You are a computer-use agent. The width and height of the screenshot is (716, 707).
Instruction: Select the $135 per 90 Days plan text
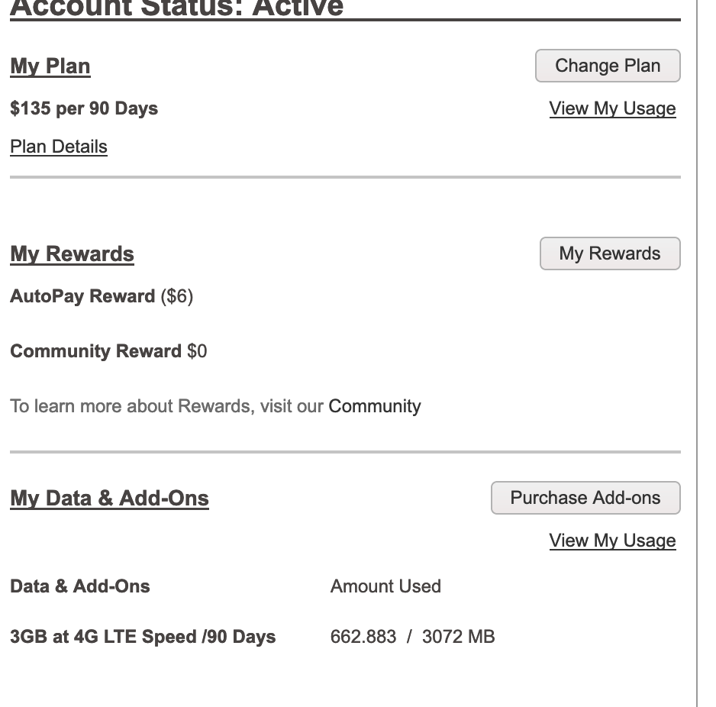83,108
